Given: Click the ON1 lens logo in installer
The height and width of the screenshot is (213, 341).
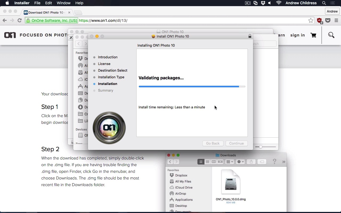Looking at the screenshot, I should (109, 128).
